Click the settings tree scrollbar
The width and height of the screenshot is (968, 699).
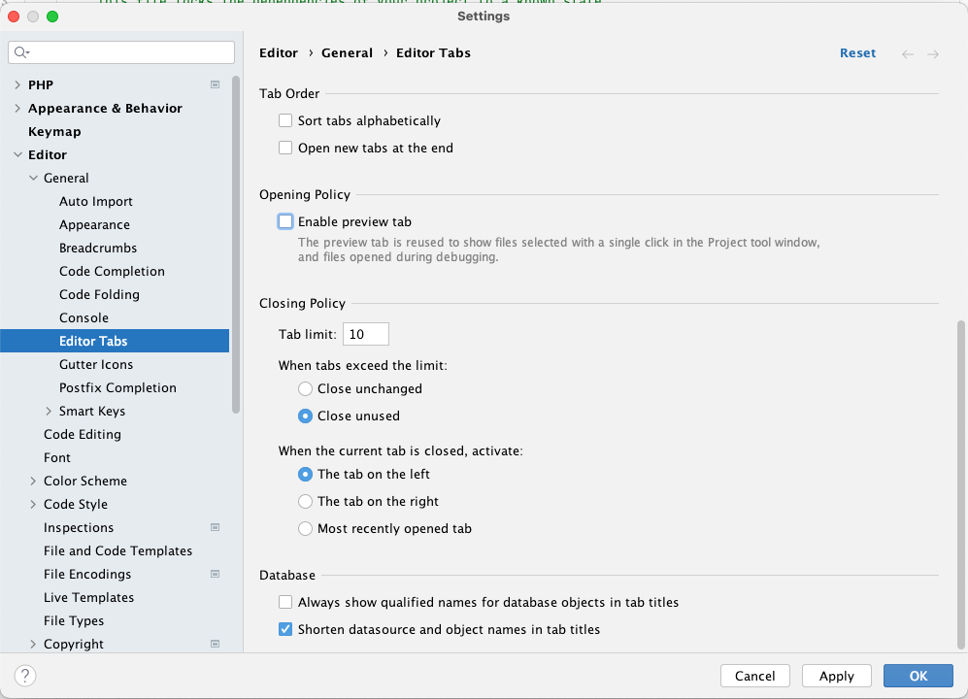coord(235,245)
